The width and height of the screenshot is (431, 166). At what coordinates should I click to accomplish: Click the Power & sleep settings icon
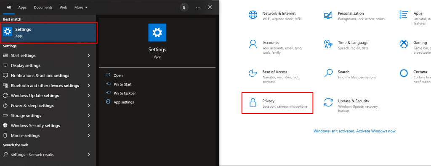click(5, 106)
